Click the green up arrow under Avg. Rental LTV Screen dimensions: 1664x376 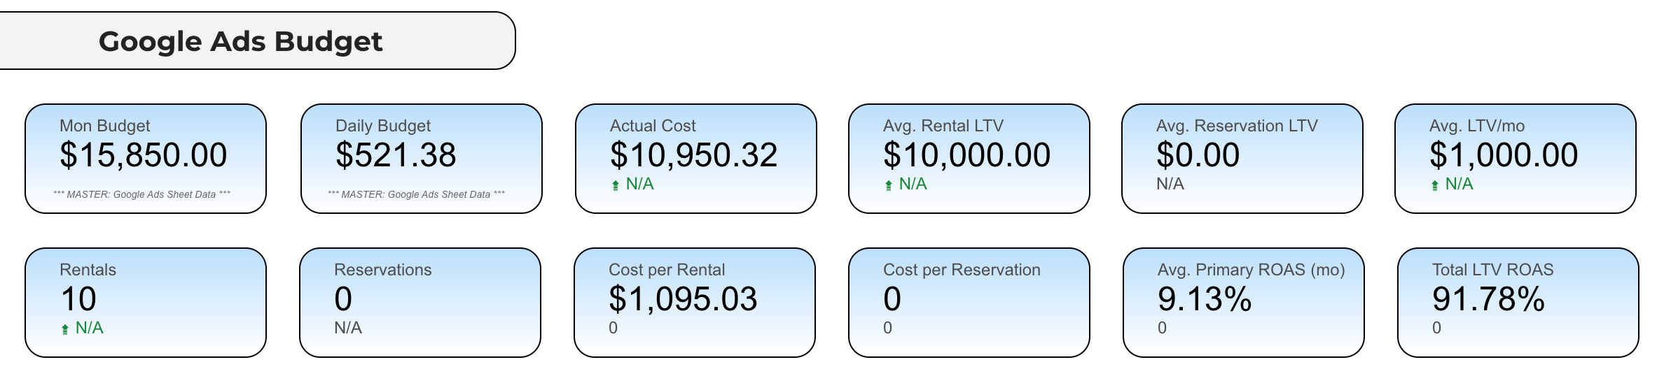889,185
